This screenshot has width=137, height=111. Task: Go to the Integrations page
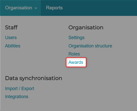(16, 97)
